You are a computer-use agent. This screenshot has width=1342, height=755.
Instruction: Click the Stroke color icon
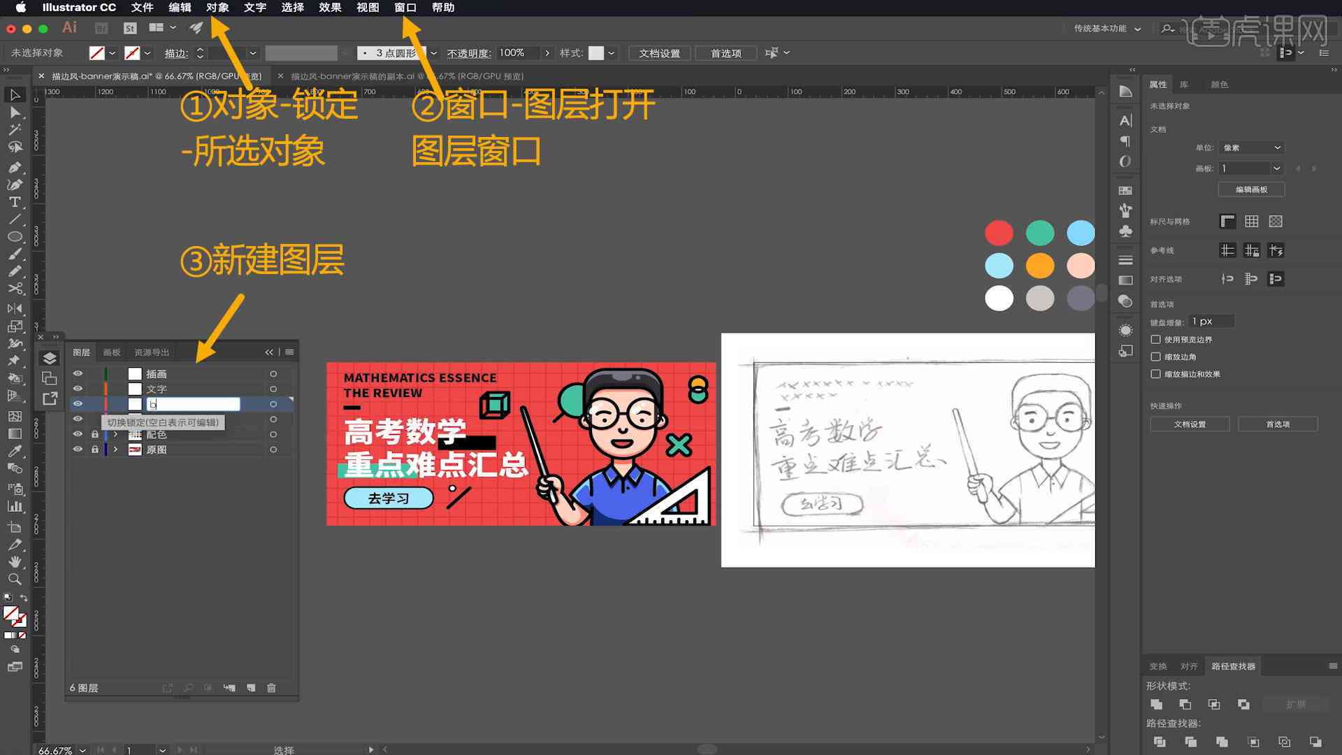click(134, 52)
